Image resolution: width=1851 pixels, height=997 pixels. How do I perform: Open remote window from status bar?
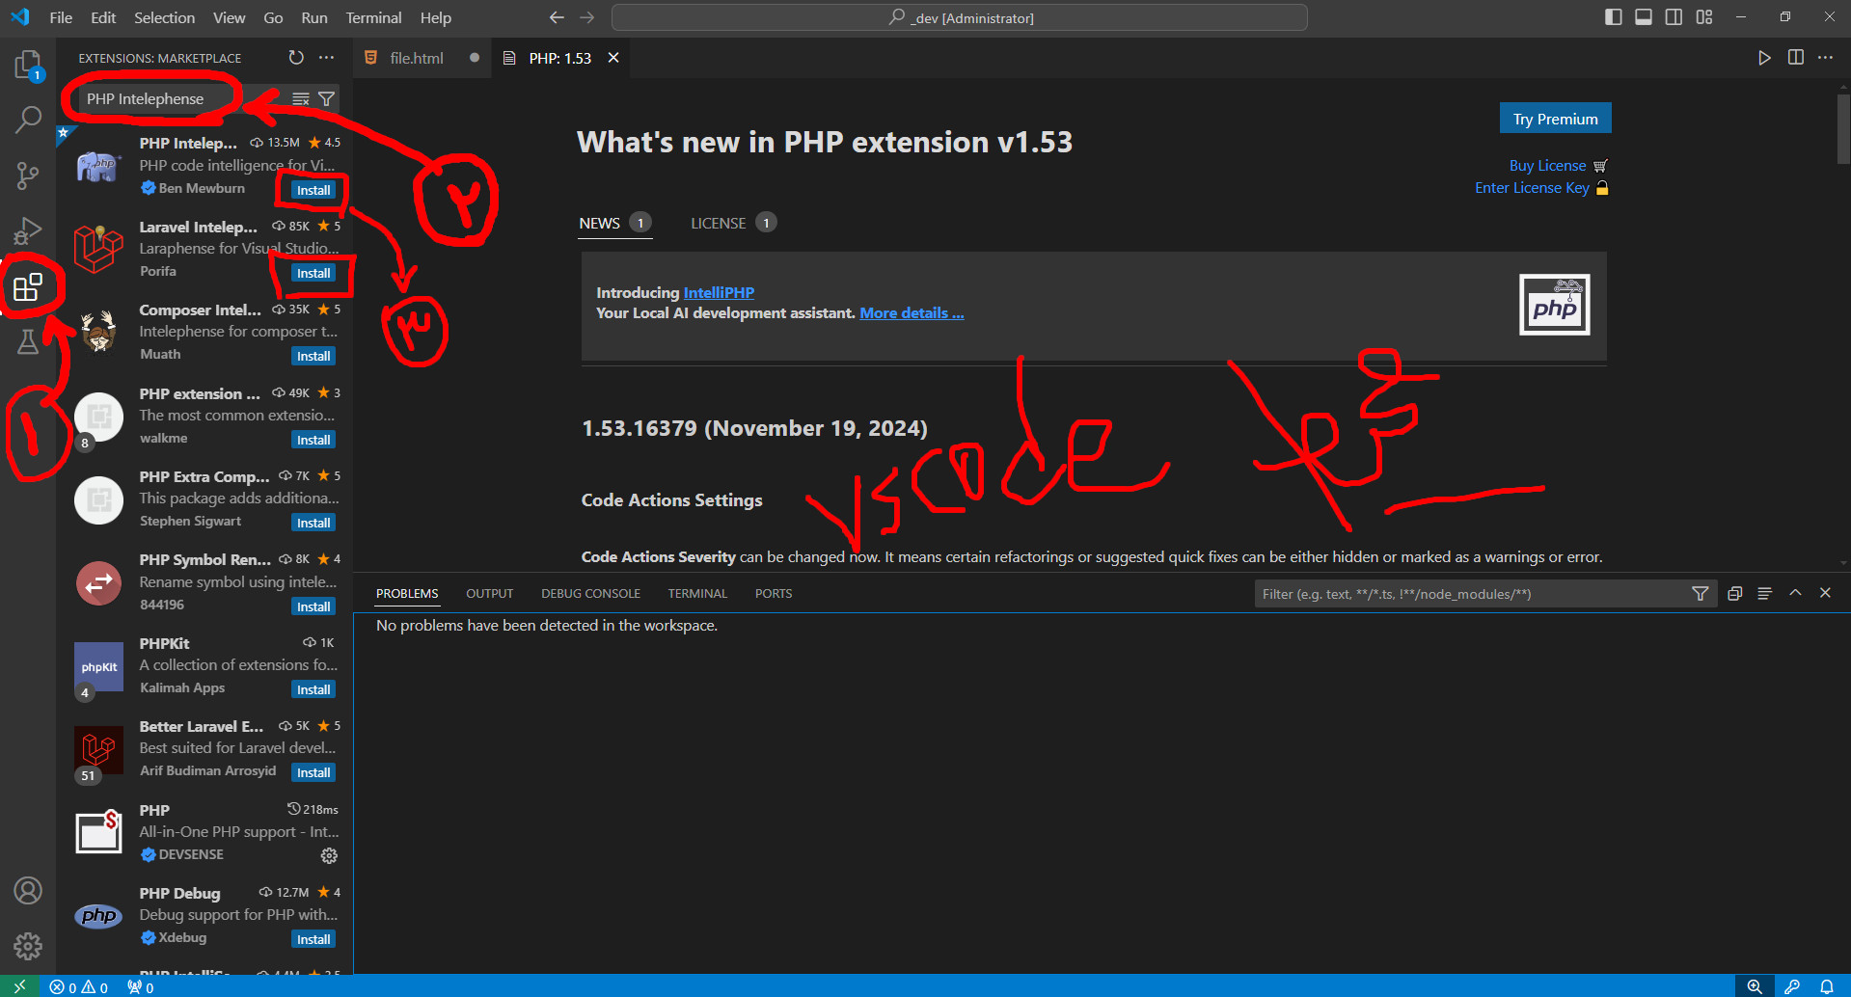tap(19, 986)
